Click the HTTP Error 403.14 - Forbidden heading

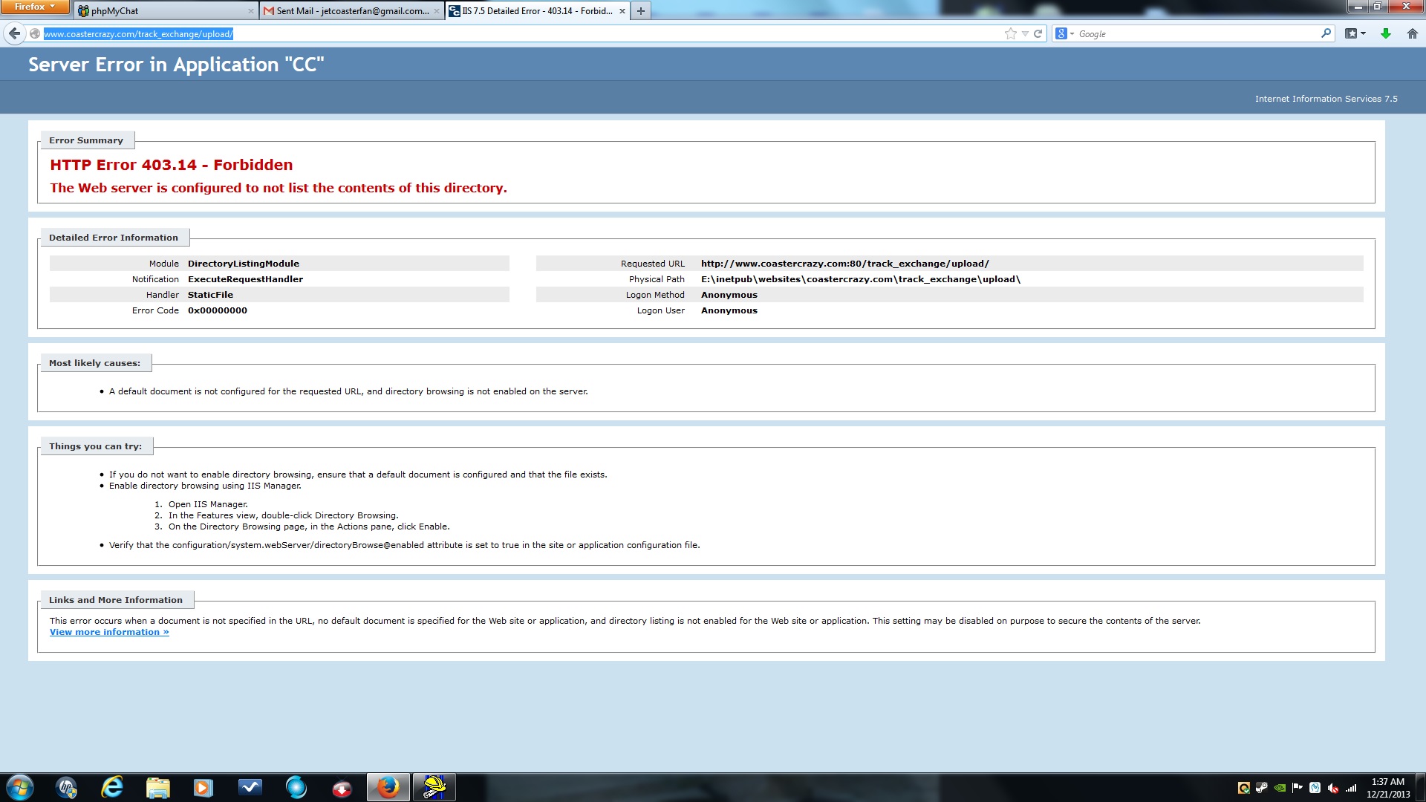[172, 165]
